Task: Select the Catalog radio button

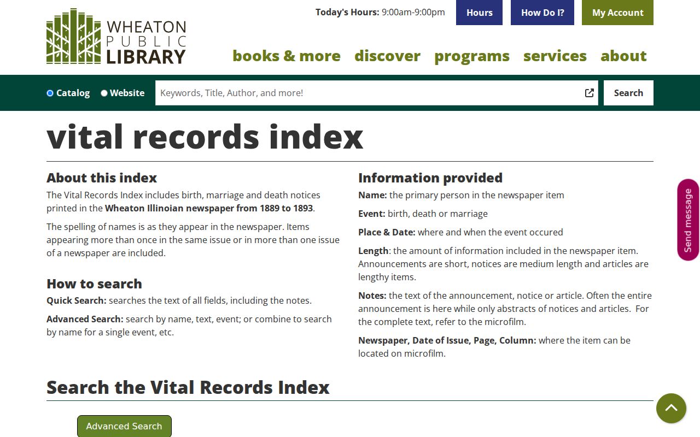Action: [50, 93]
